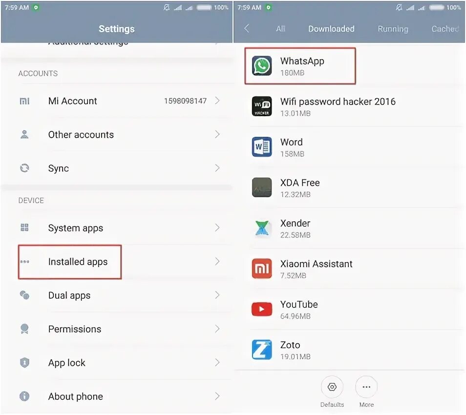Tap the Permissions badge icon
This screenshot has width=466, height=415.
pyautogui.click(x=24, y=329)
